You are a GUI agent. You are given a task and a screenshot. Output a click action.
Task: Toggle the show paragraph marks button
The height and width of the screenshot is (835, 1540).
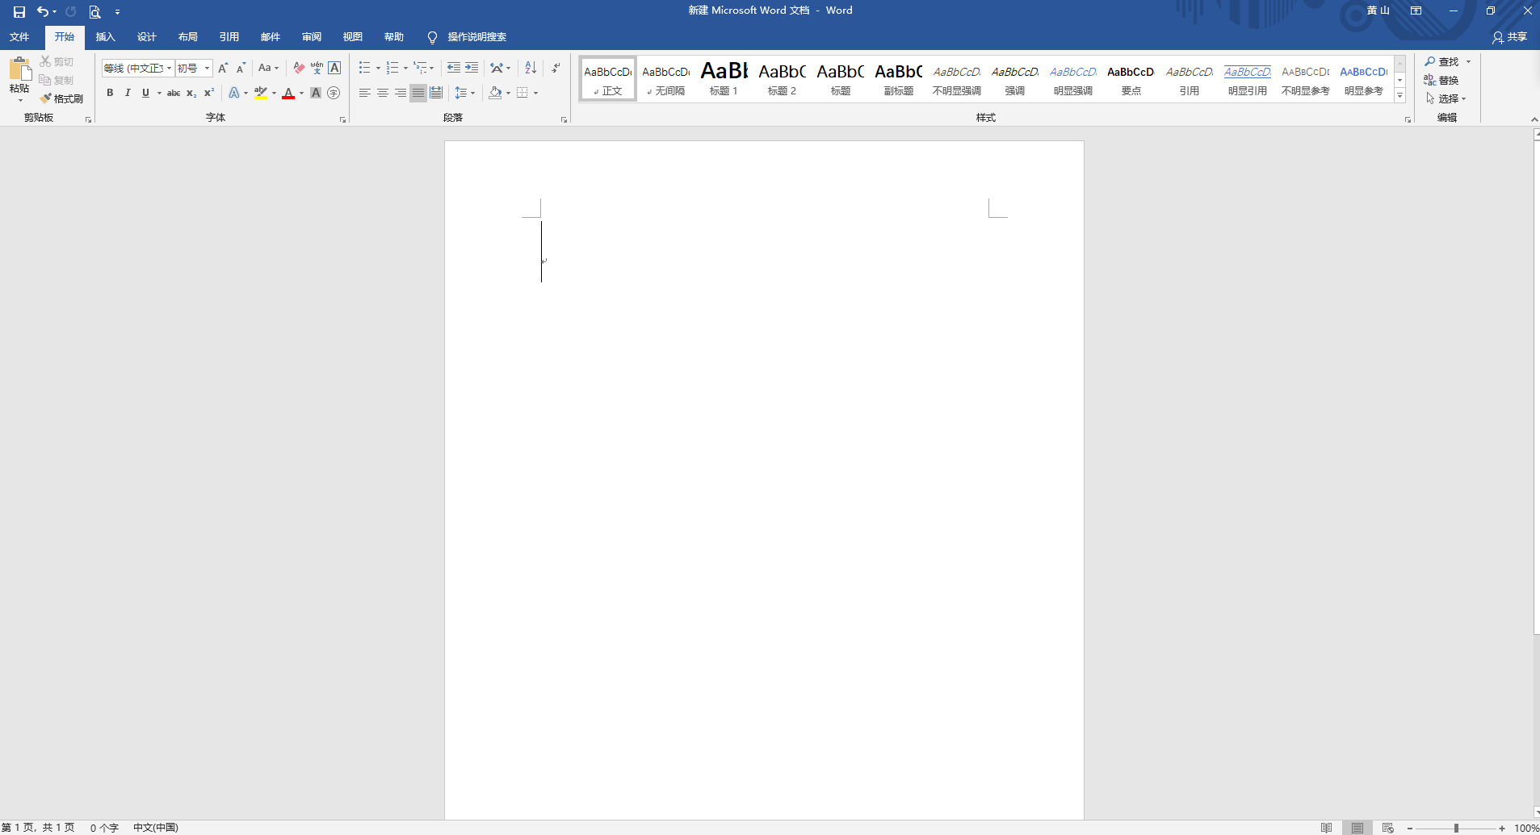pos(556,68)
